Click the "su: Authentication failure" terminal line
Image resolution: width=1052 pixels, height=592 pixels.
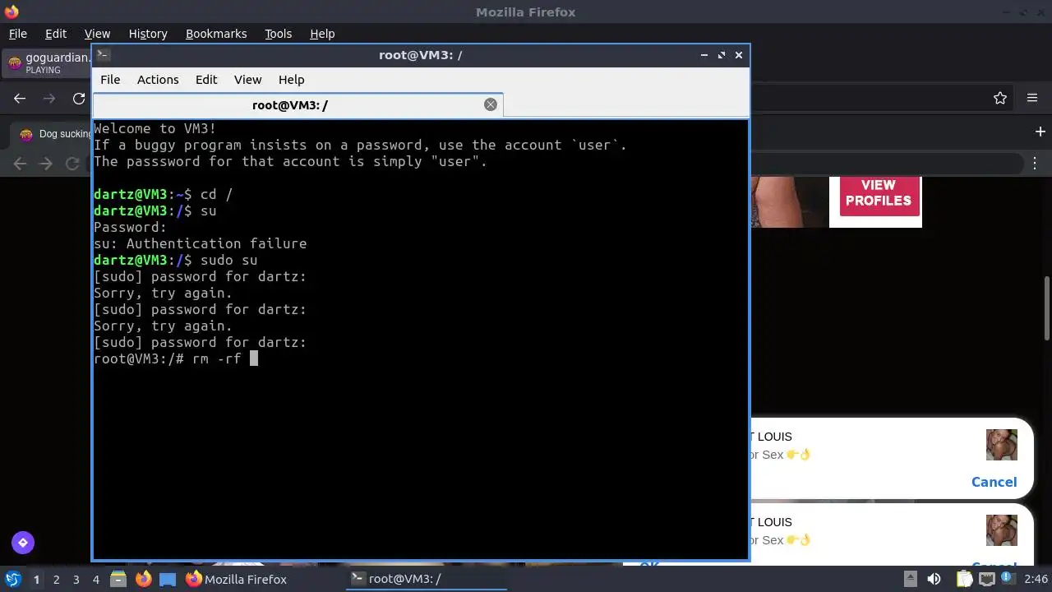pos(201,243)
